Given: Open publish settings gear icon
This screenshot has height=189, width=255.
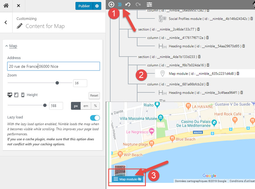Looking at the screenshot, I should pyautogui.click(x=97, y=6).
